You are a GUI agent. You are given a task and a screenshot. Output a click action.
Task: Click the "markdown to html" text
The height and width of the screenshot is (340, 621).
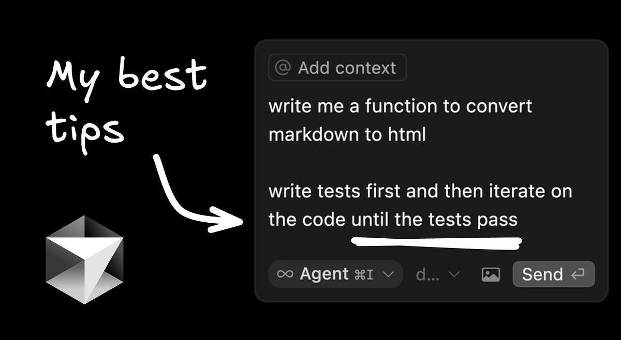[347, 135]
